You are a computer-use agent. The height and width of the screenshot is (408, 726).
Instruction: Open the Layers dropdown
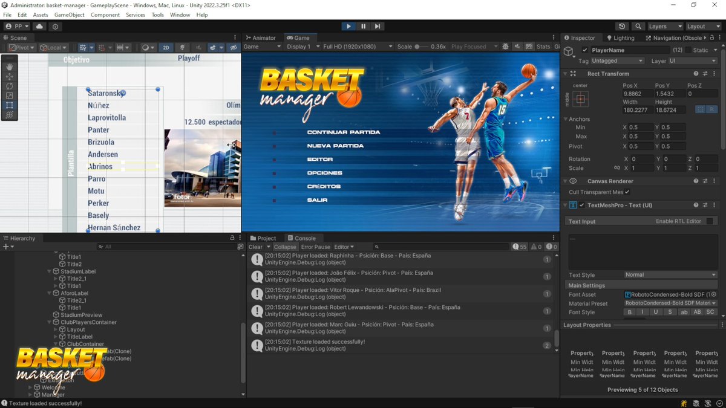(x=665, y=27)
